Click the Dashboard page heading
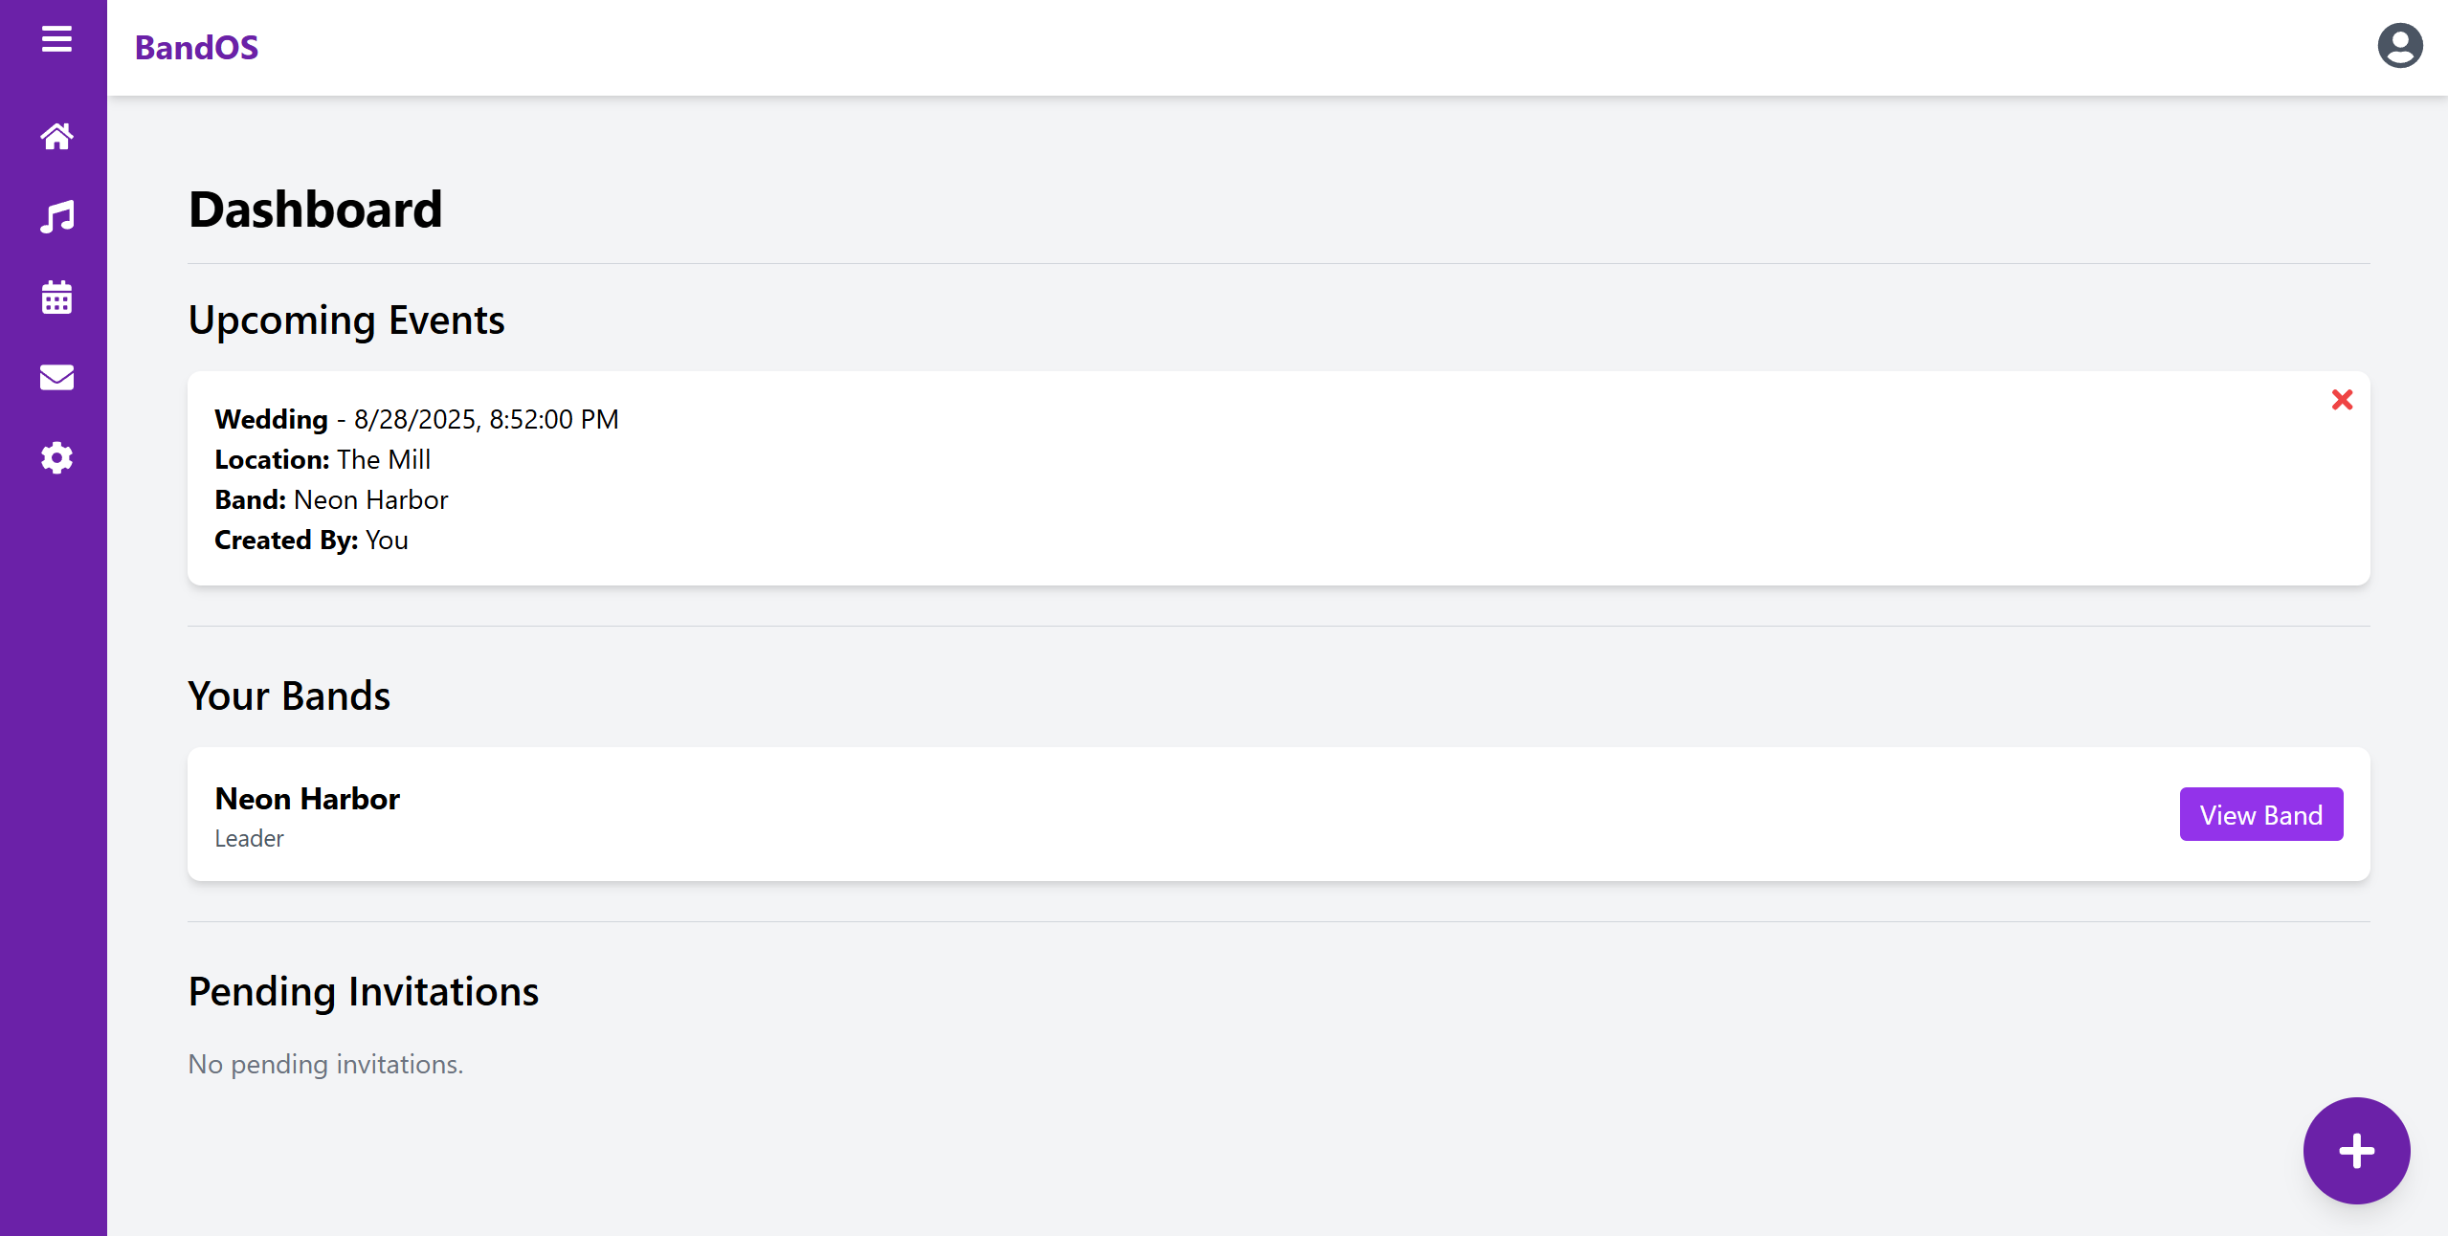The image size is (2448, 1236). pos(315,210)
